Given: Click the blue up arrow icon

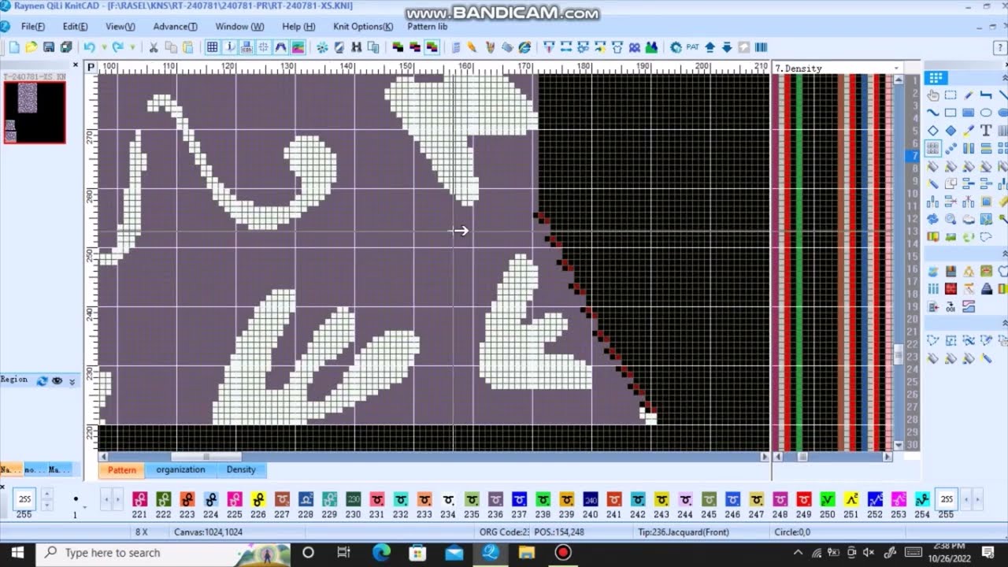Looking at the screenshot, I should pos(710,47).
